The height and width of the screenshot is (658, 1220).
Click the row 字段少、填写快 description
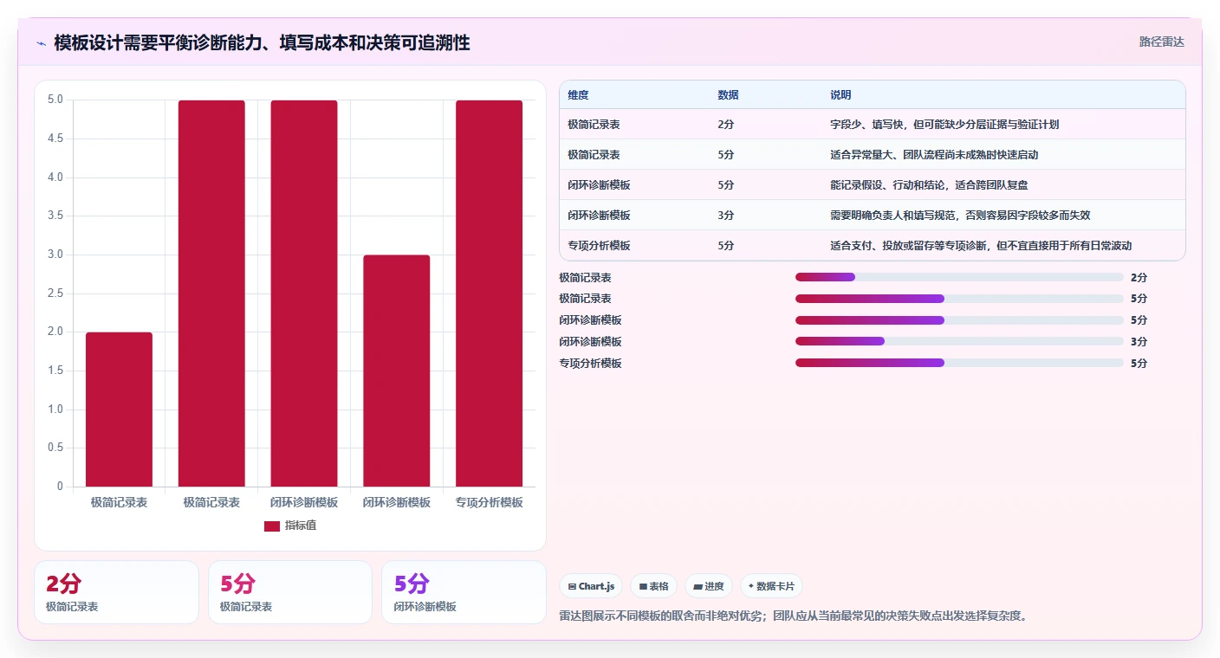pyautogui.click(x=944, y=125)
